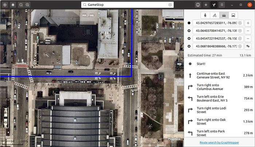The image size is (255, 147).
Task: Click the Park Street left-turn arrow
Action: 190,133
